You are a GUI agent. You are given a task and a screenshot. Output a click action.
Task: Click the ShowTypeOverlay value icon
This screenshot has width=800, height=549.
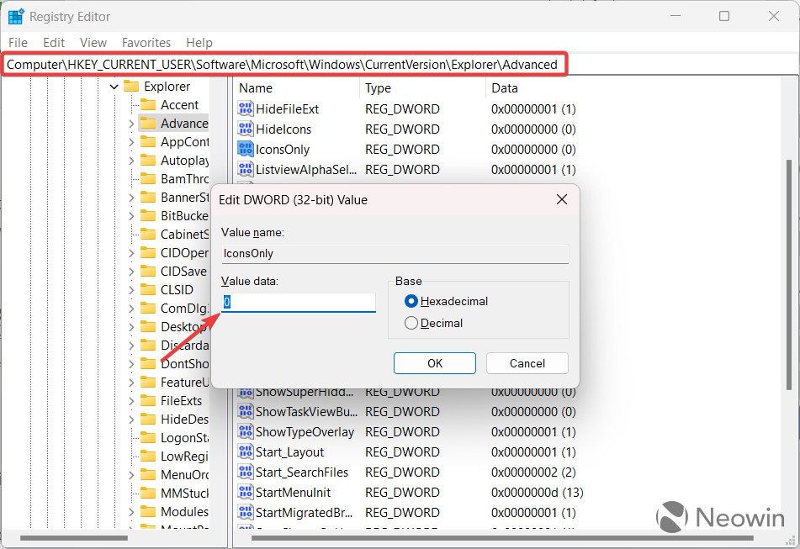[246, 431]
